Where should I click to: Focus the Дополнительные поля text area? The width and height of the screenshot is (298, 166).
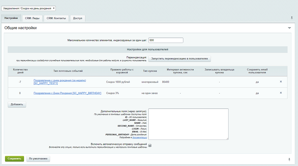pos(188,124)
